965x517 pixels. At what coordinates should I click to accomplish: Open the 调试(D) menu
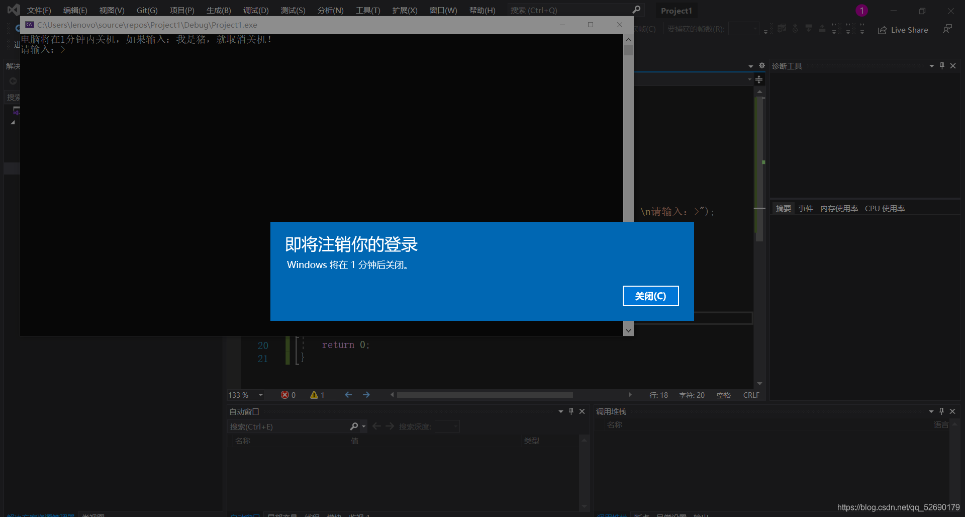click(x=256, y=10)
